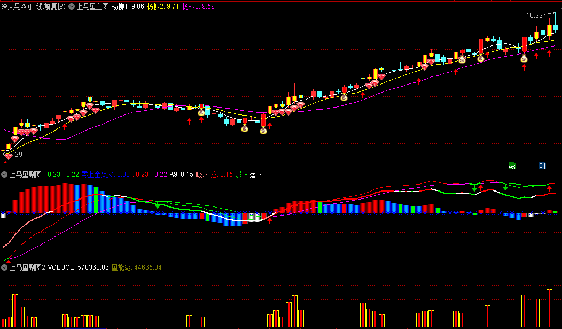
Task: Expand the 上马里副图 indicator menu chevron
Action: pos(4,175)
